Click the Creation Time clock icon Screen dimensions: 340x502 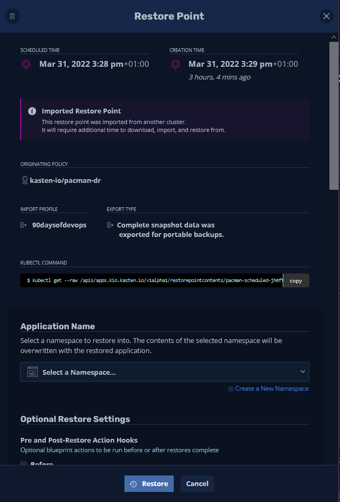click(x=176, y=65)
